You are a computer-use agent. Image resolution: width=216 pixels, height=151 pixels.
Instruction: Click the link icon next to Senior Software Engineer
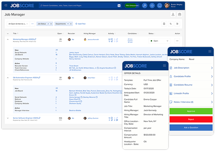coord(39,118)
